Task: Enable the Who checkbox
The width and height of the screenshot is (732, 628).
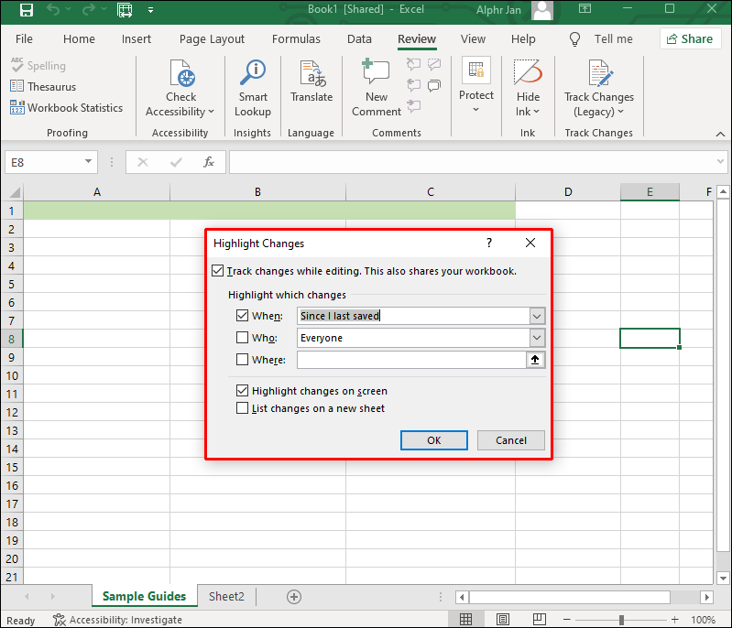Action: (x=242, y=337)
